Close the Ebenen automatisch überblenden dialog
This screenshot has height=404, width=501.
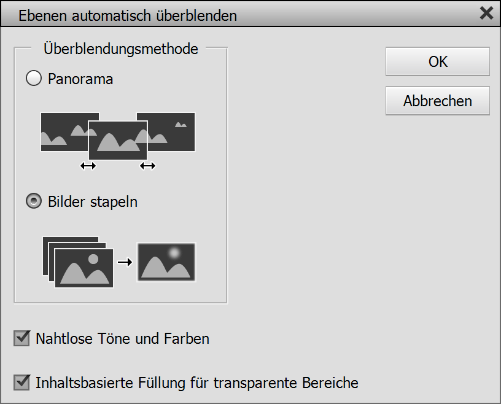coord(486,14)
